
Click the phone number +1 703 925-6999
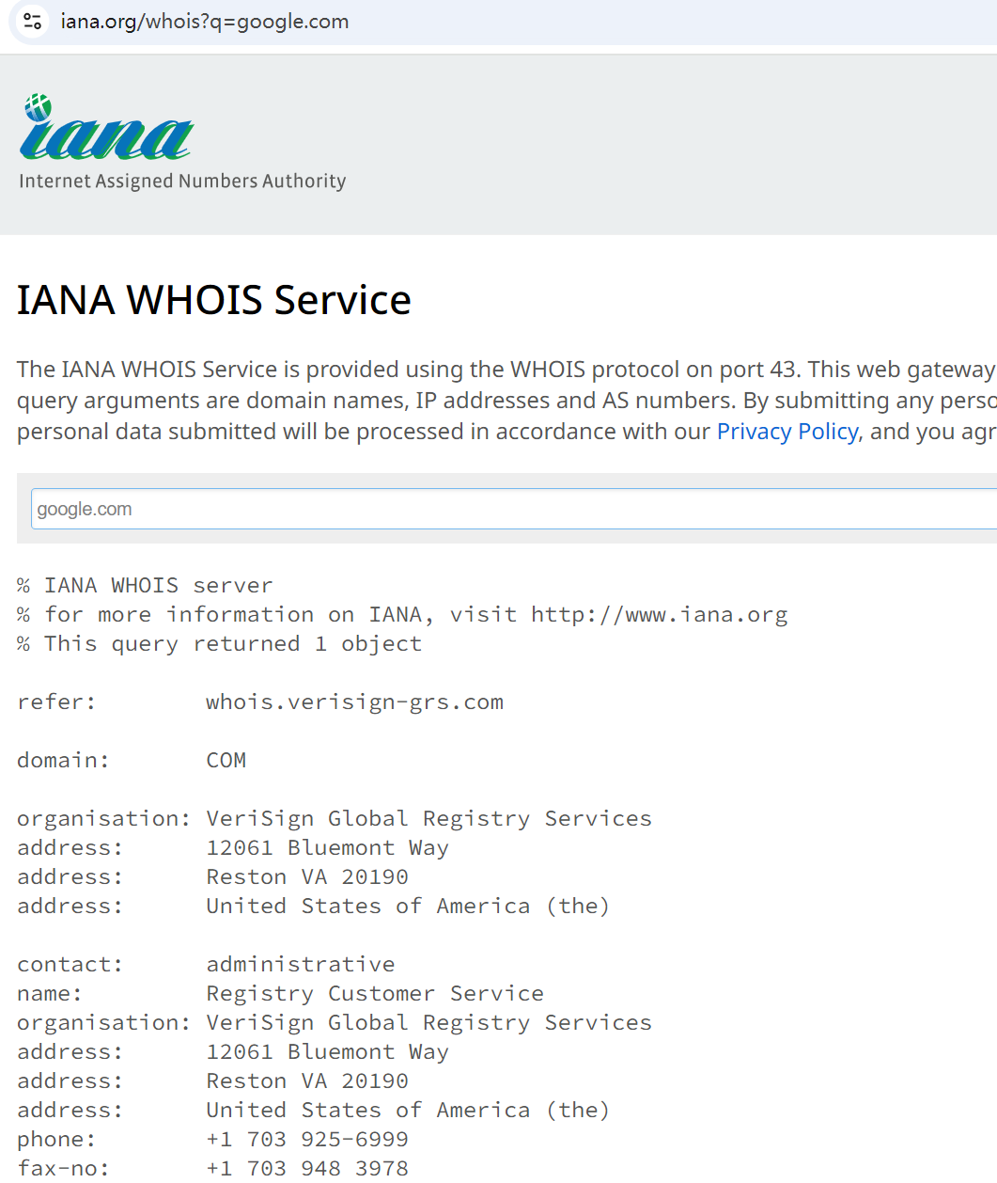click(x=307, y=1139)
